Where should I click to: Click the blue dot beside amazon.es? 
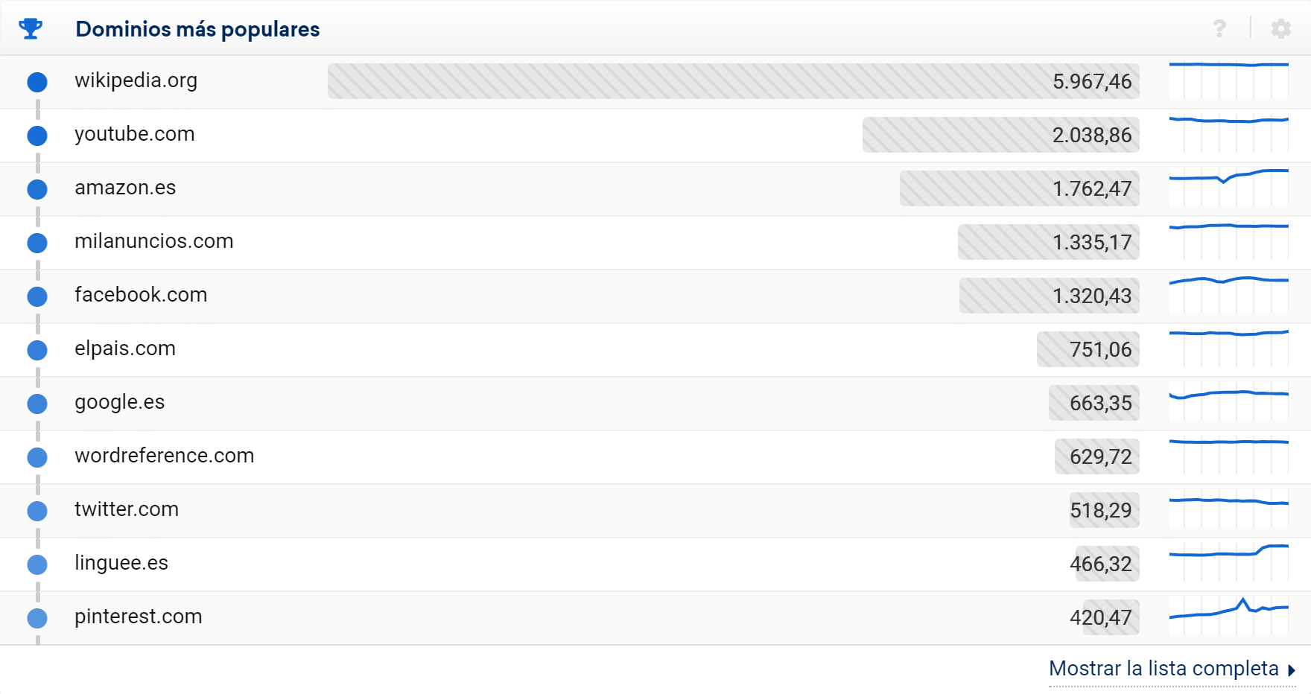click(x=37, y=189)
